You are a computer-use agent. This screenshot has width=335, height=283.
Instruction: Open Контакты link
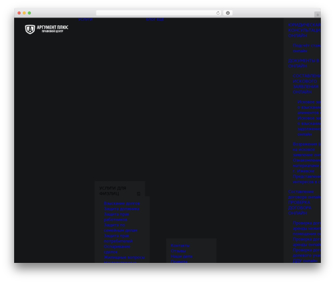[x=180, y=246]
